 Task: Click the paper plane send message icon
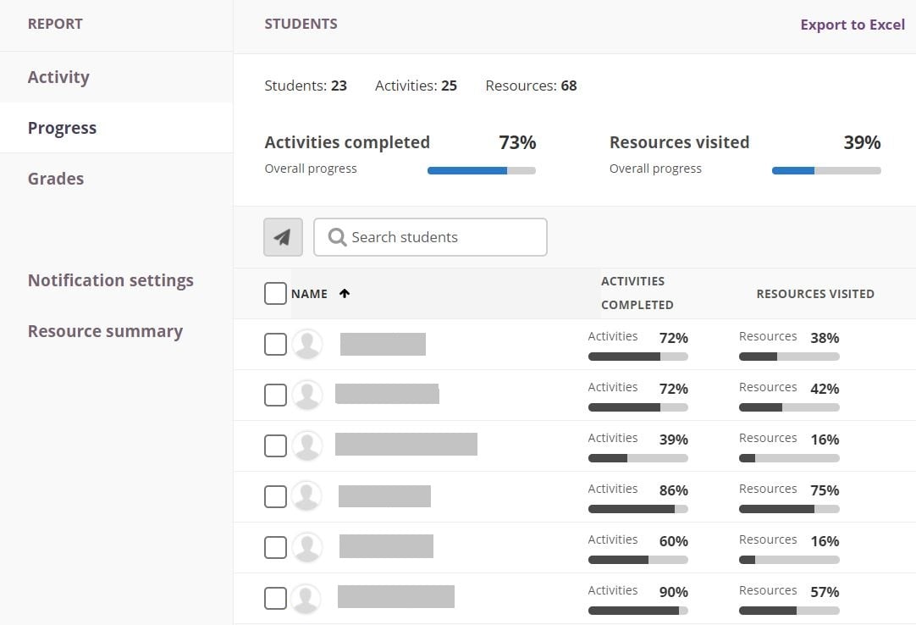tap(283, 237)
